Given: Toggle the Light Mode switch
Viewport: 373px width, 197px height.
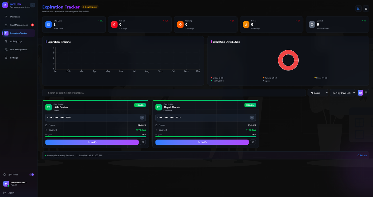Looking at the screenshot, I should (31, 175).
